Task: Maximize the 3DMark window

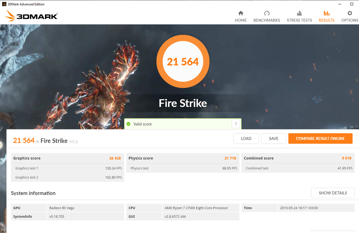Action: point(352,4)
